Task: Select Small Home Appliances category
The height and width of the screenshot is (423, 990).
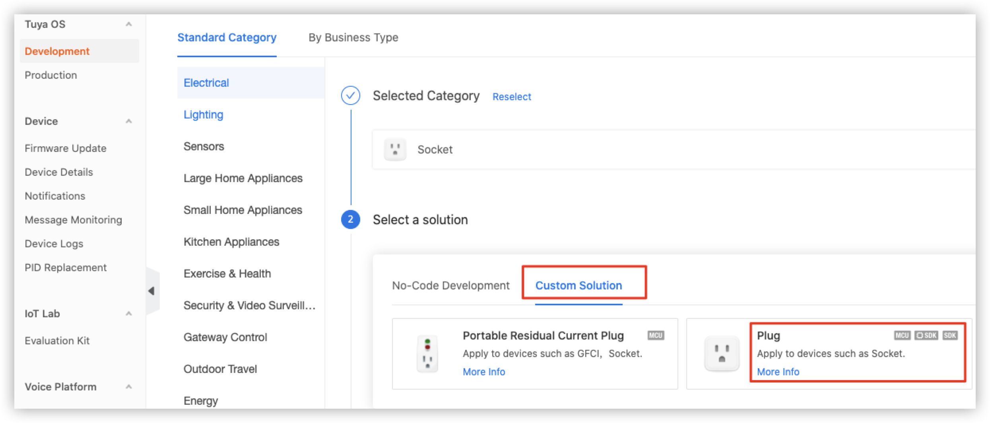Action: tap(243, 210)
